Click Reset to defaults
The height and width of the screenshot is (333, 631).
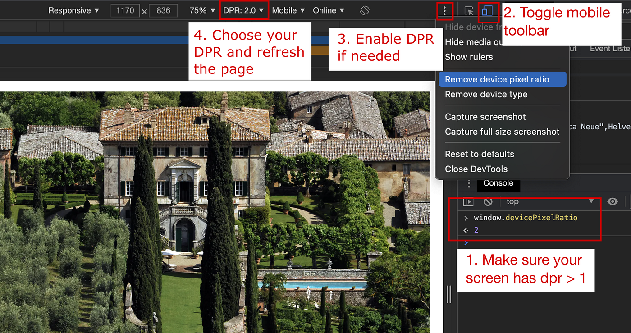pyautogui.click(x=479, y=154)
